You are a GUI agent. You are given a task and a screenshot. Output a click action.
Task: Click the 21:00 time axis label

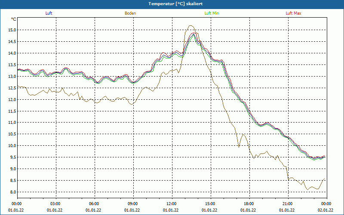pyautogui.click(x=288, y=204)
